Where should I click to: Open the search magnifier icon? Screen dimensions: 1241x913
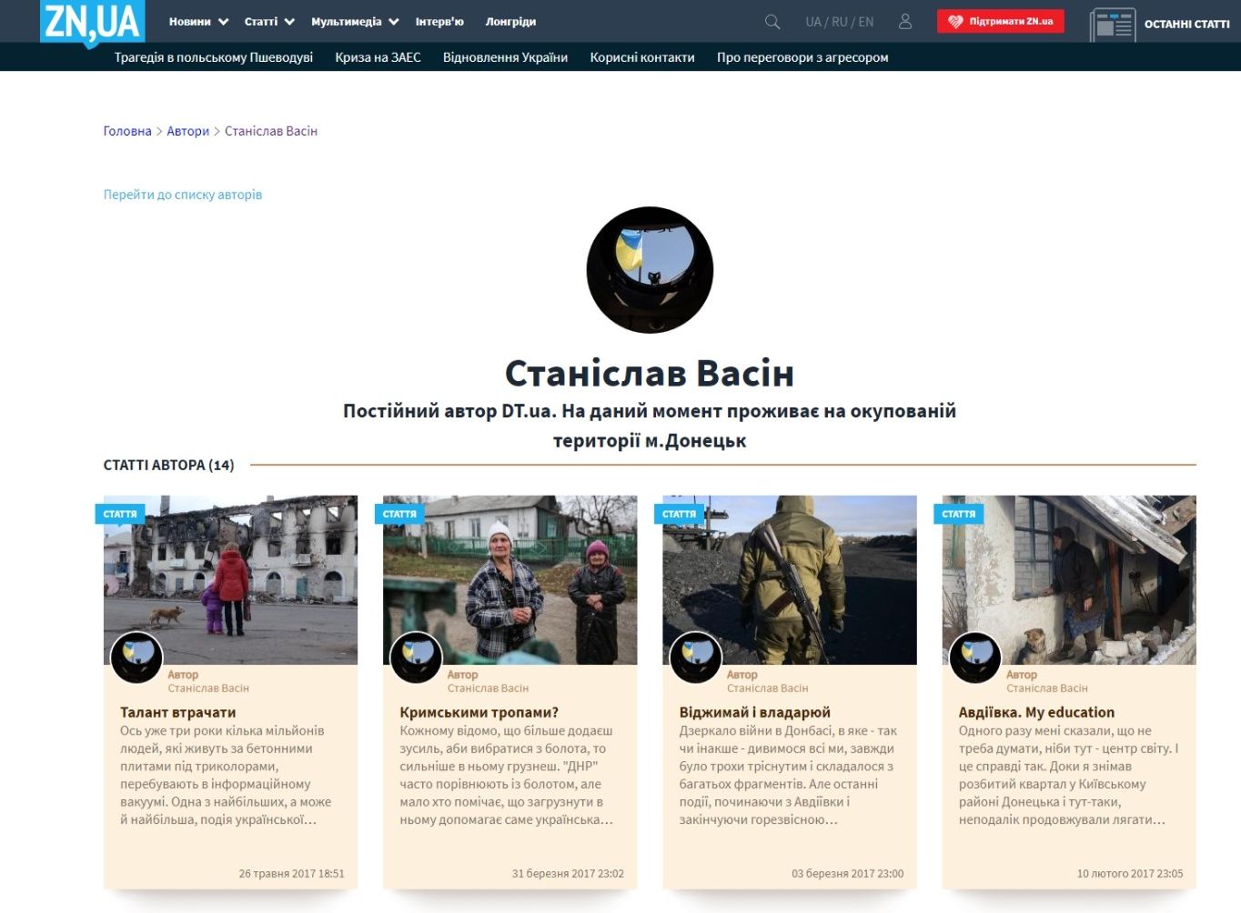(772, 22)
